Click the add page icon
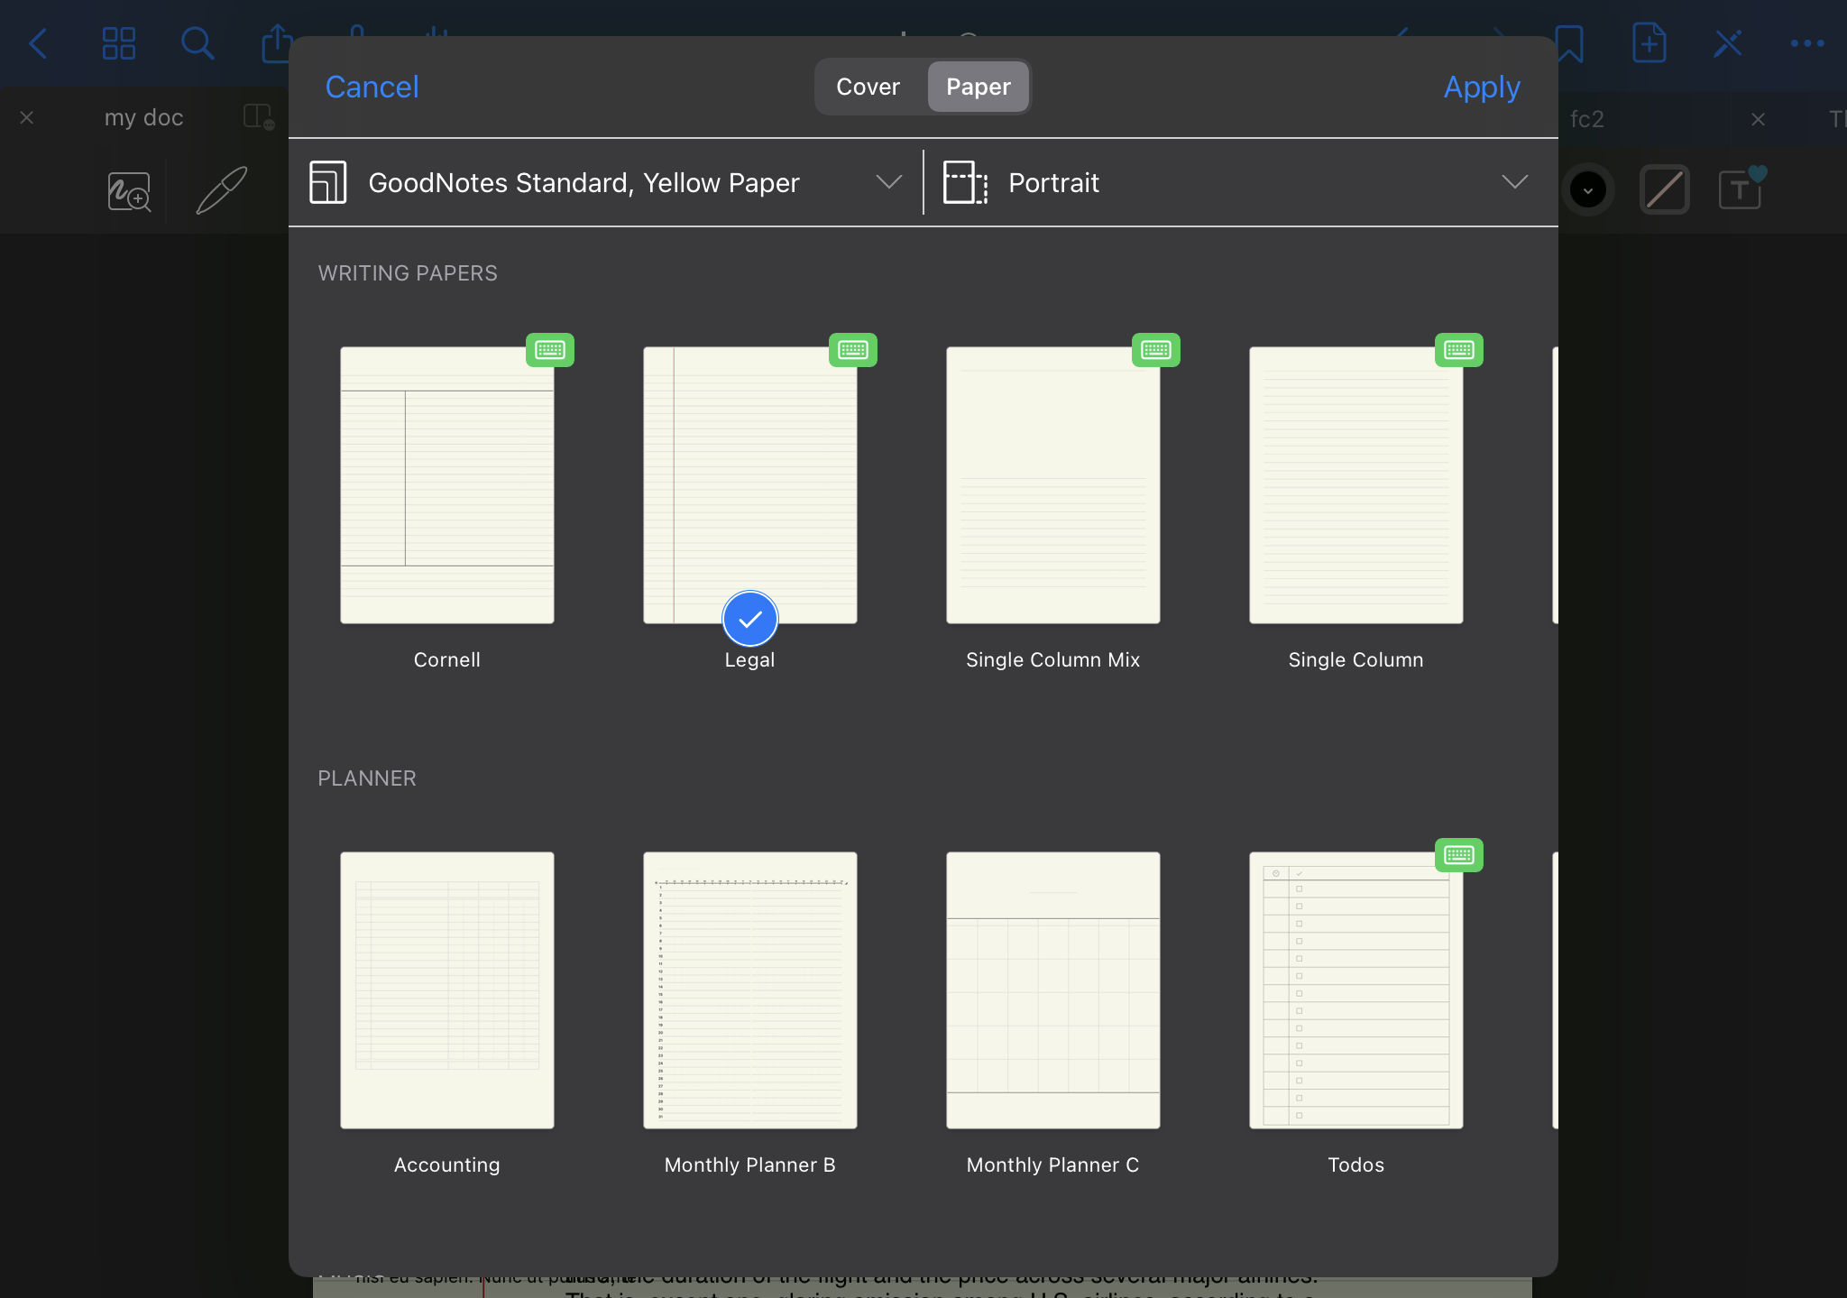 click(1649, 43)
